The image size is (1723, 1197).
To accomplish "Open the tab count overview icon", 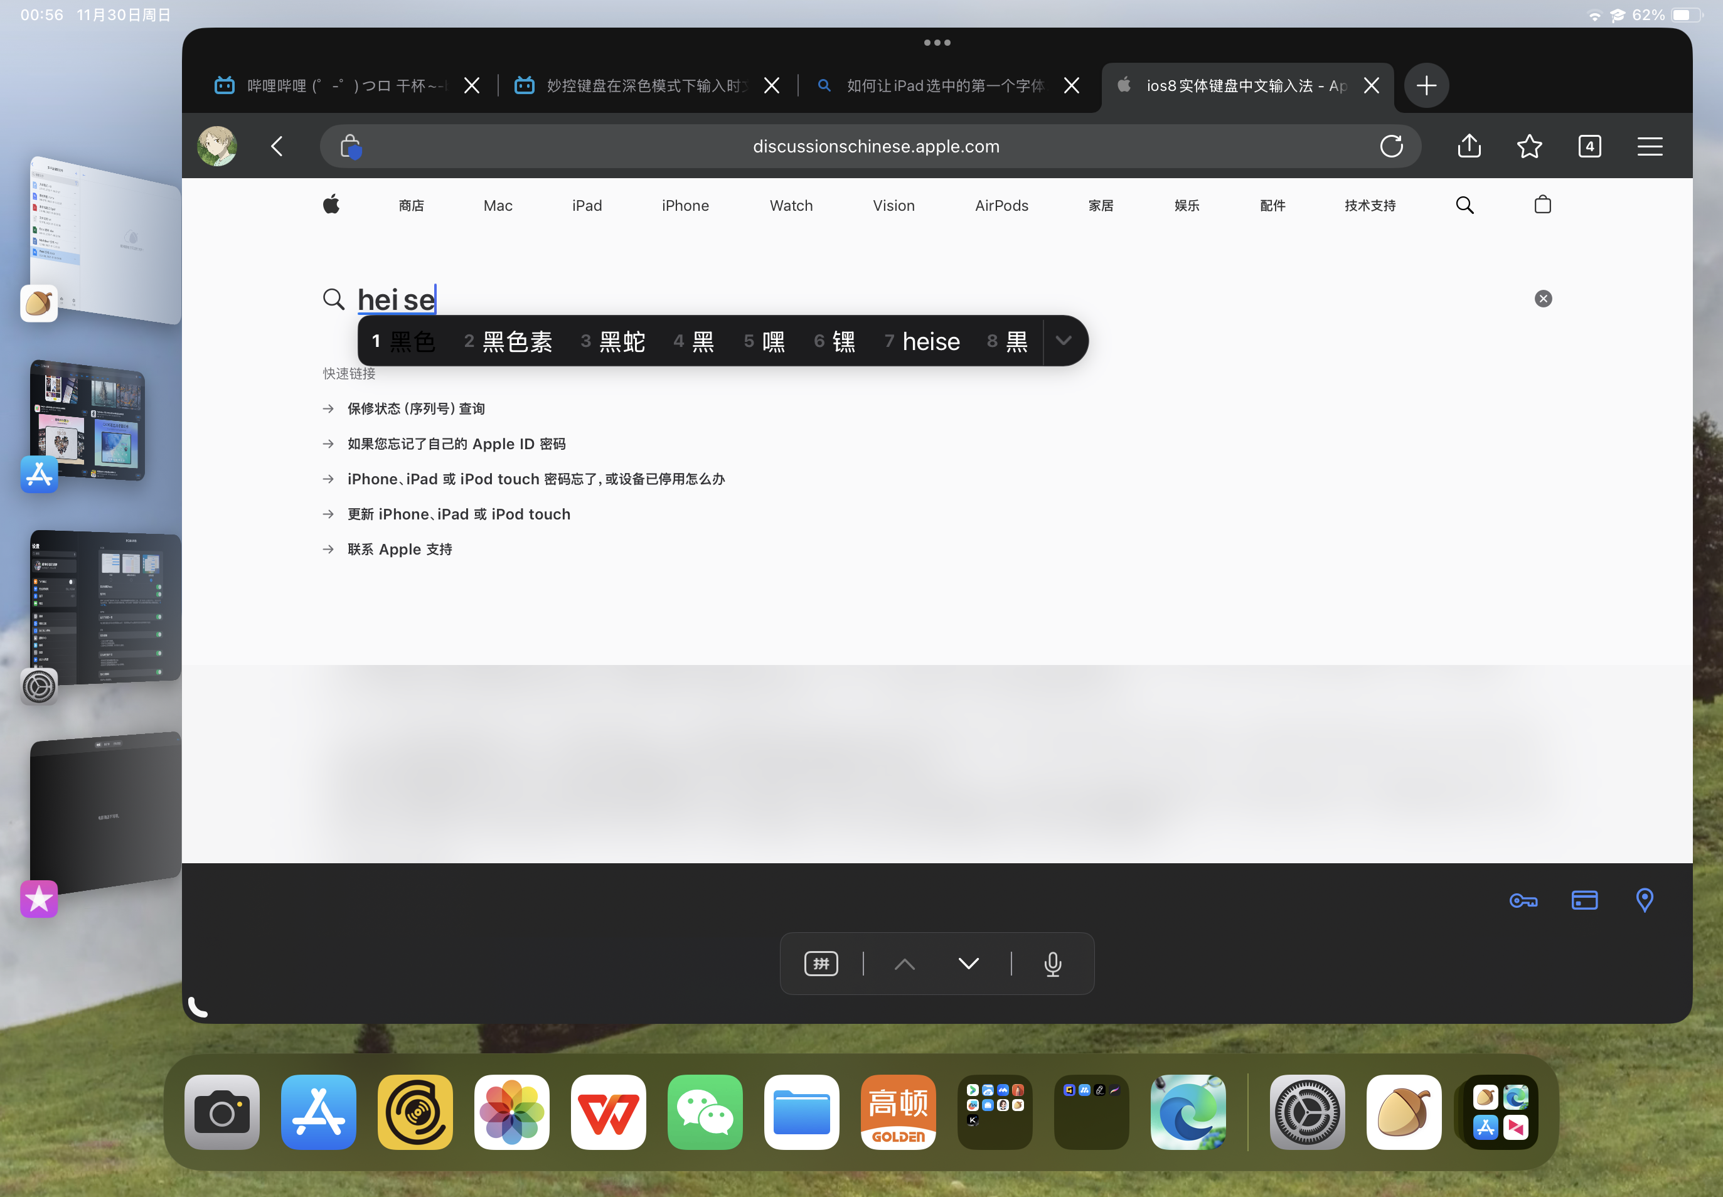I will 1589,146.
